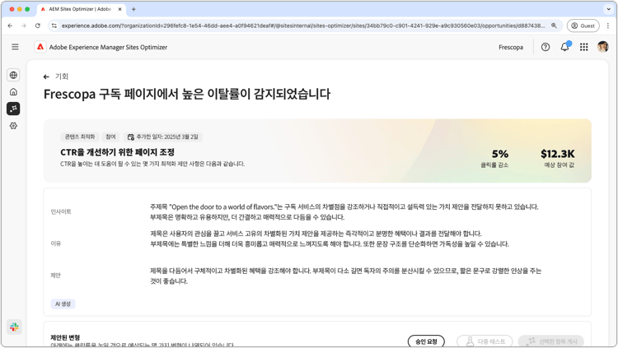Click the AI 생성 badge
Screen dimensions: 618x348
[63, 304]
